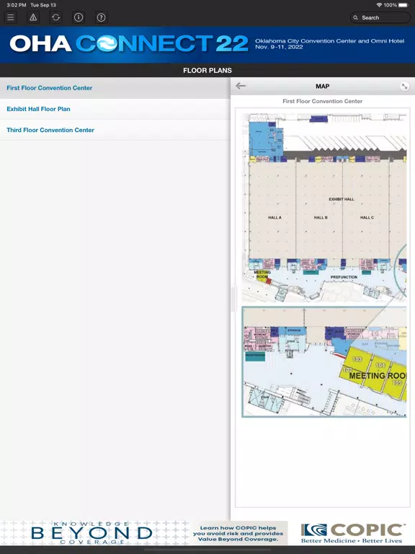Click Hall A on the floor map
The width and height of the screenshot is (415, 554).
[x=275, y=218]
